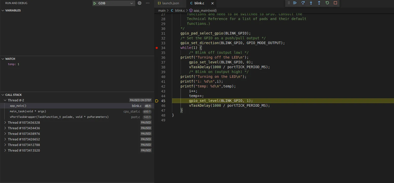Screen dimensions: 394x183
Task: Switch to the launch.json tab
Action: pyautogui.click(x=170, y=3)
